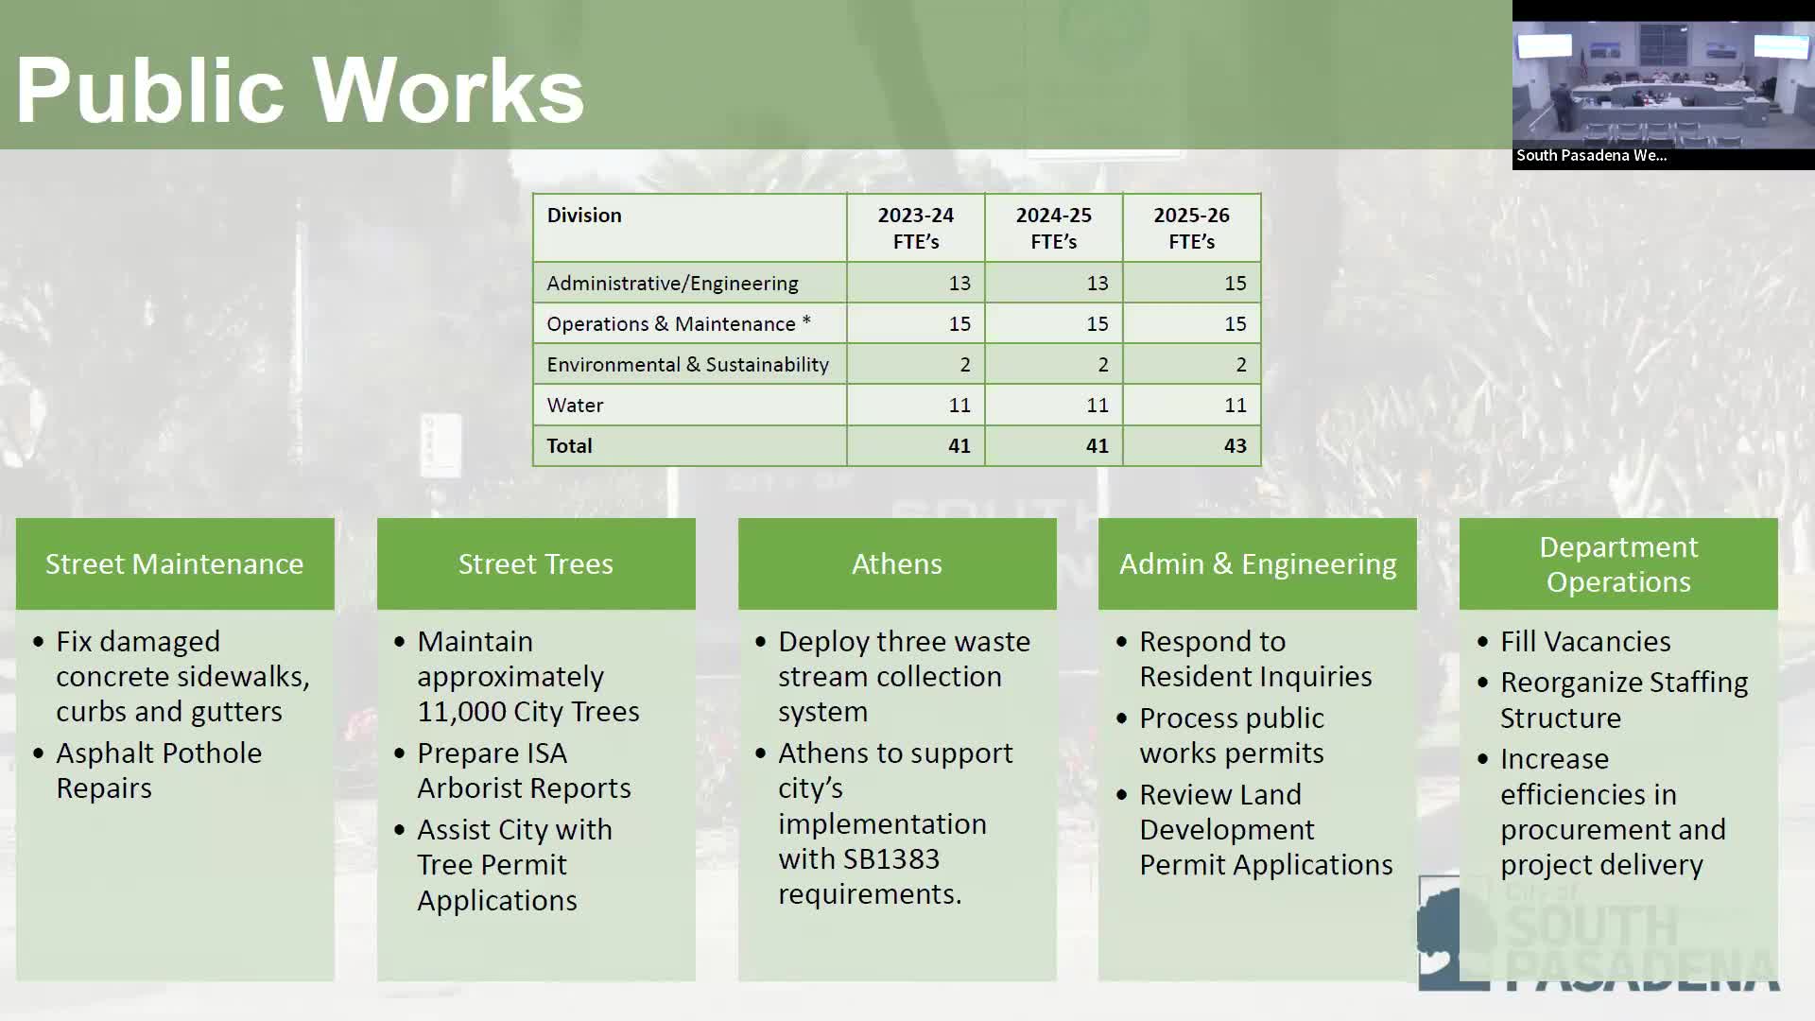The width and height of the screenshot is (1815, 1021).
Task: Select the Street Maintenance header box
Action: tap(175, 564)
